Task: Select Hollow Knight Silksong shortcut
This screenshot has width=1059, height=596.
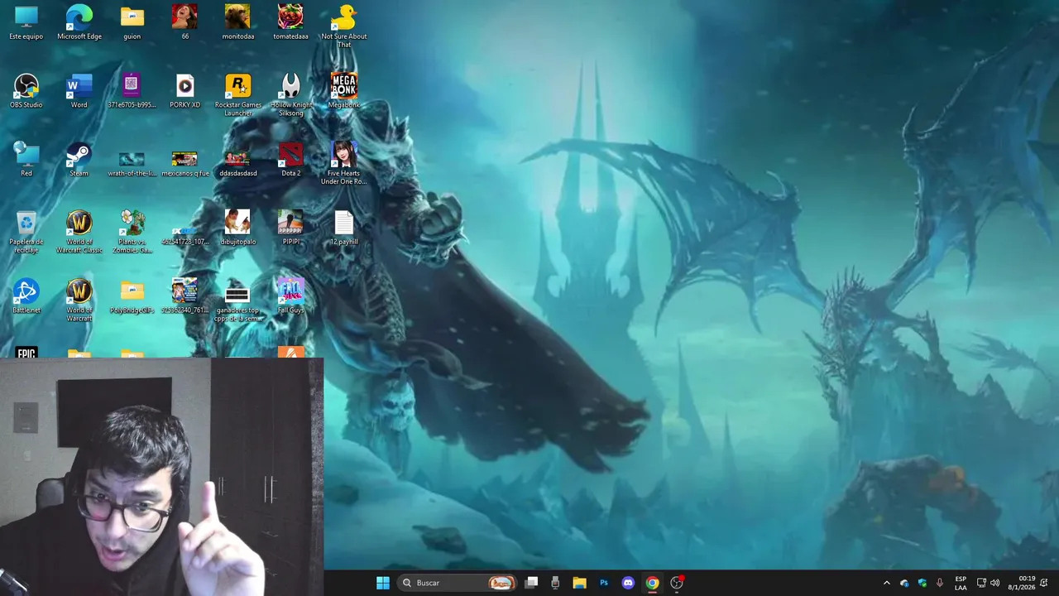Action: 290,94
